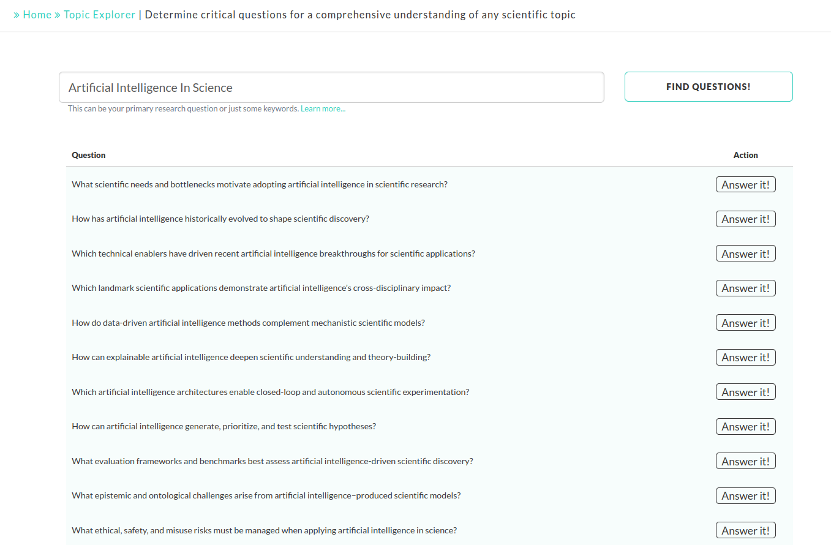This screenshot has width=831, height=545.
Task: Answer the data-driven methods question
Action: click(x=745, y=323)
